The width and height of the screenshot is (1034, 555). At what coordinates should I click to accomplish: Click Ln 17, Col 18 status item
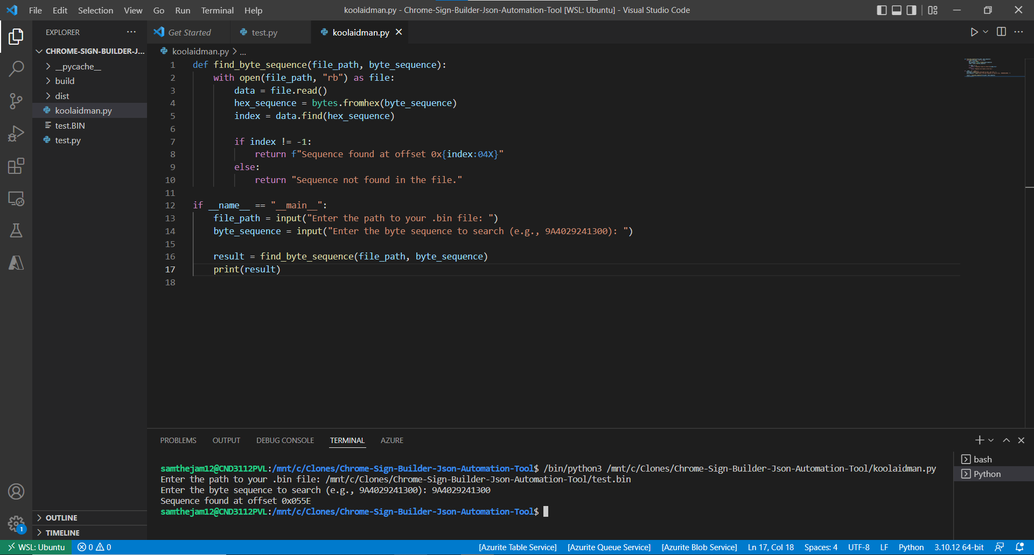point(771,547)
